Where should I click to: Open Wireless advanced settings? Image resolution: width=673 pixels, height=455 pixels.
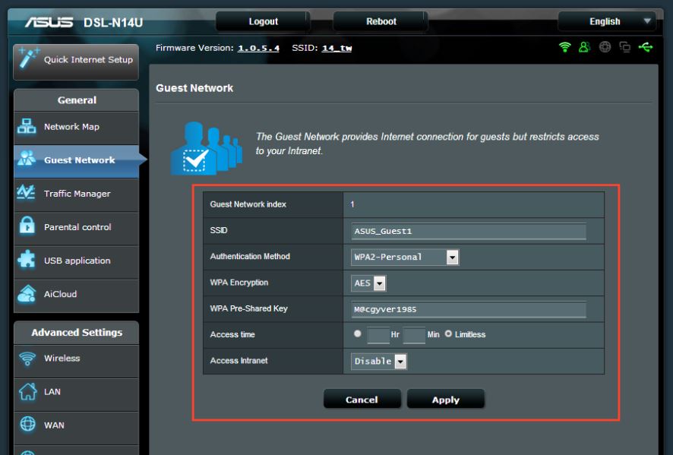click(77, 360)
